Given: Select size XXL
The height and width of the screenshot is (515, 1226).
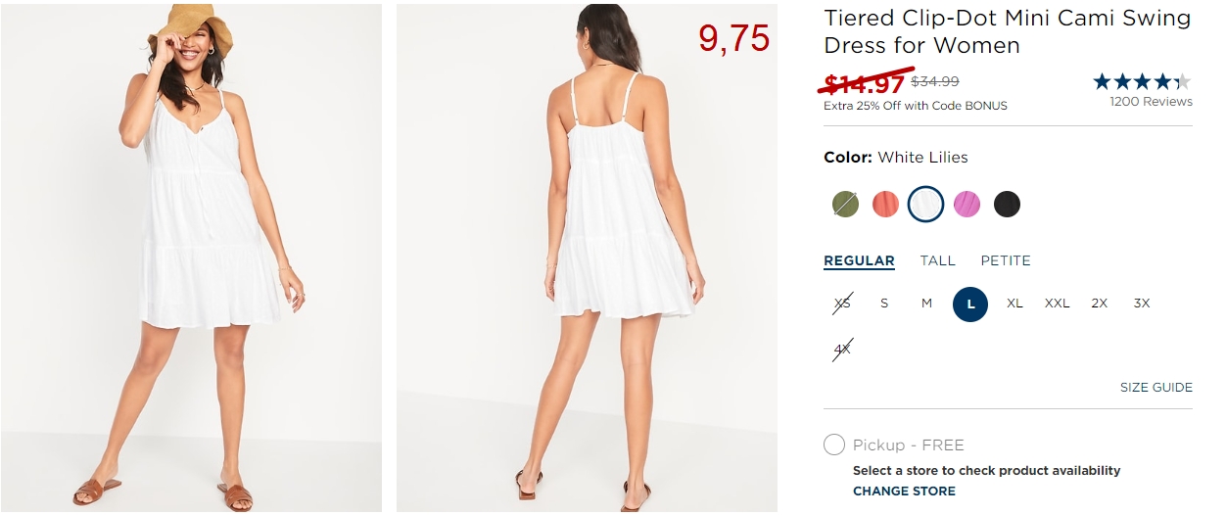Looking at the screenshot, I should tap(1058, 304).
